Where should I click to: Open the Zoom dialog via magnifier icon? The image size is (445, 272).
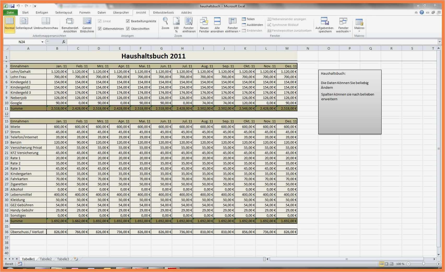(x=165, y=23)
